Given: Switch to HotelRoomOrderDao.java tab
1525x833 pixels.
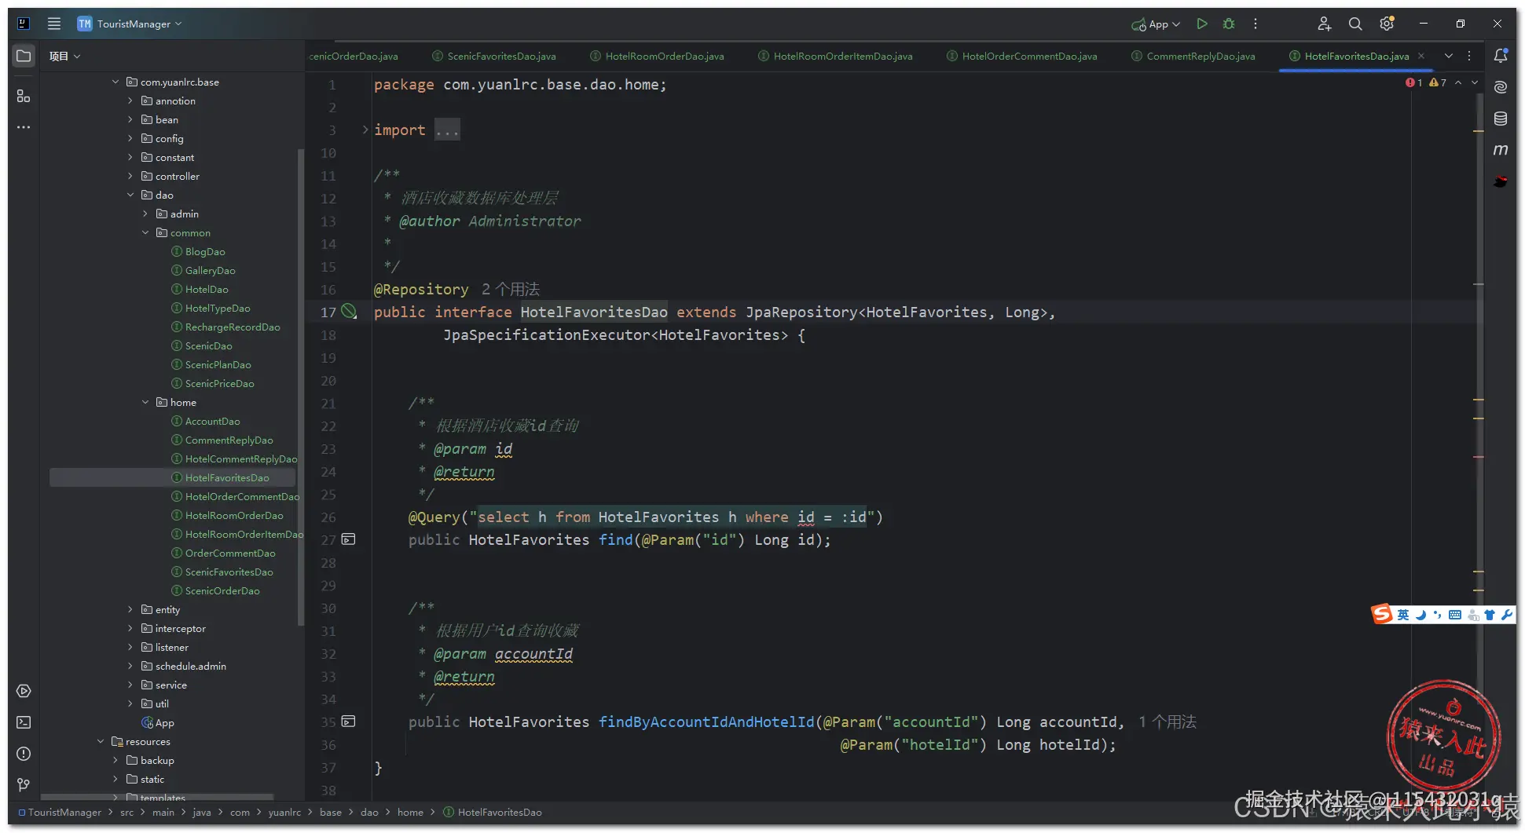Looking at the screenshot, I should tap(657, 56).
